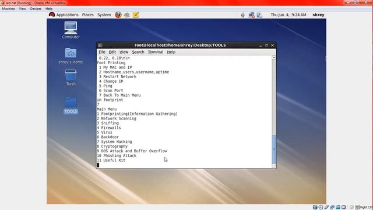This screenshot has height=210, width=373.
Task: Open the Applications menu
Action: click(67, 15)
